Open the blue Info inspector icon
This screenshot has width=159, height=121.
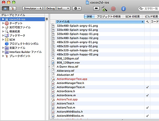[124, 9]
